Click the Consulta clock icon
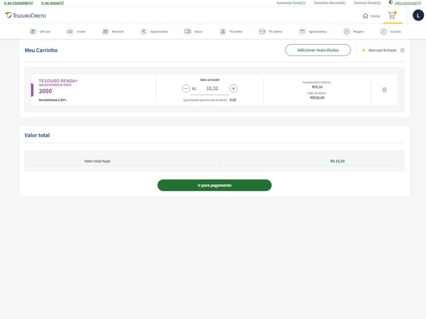 (383, 32)
